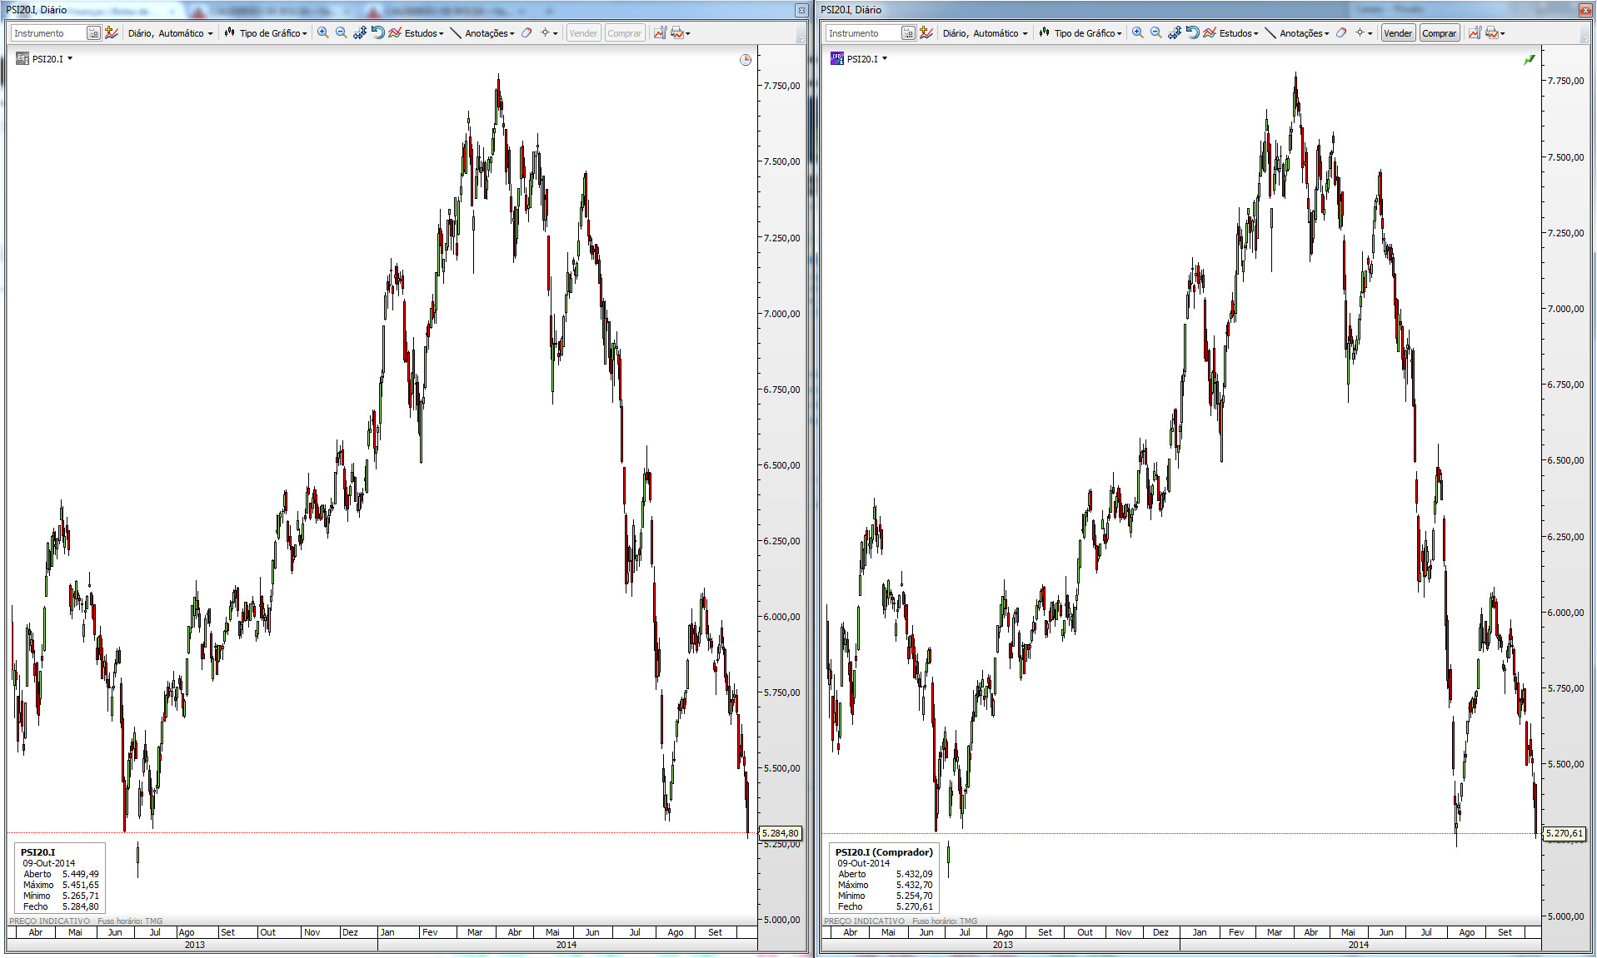Image resolution: width=1597 pixels, height=958 pixels.
Task: Open instrument search icon in left window
Action: [x=93, y=33]
